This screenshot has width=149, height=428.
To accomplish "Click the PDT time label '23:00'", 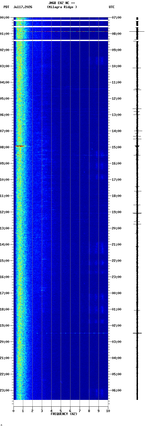I will point(5,390).
